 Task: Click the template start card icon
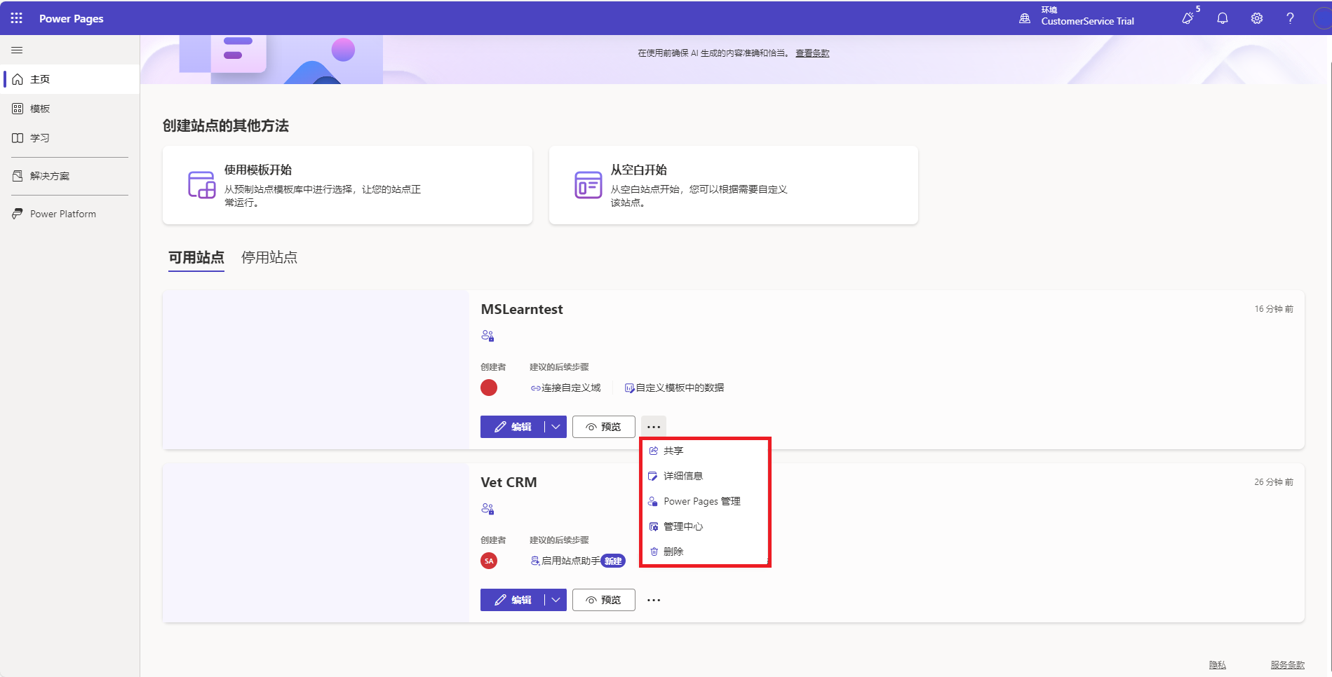pyautogui.click(x=201, y=185)
